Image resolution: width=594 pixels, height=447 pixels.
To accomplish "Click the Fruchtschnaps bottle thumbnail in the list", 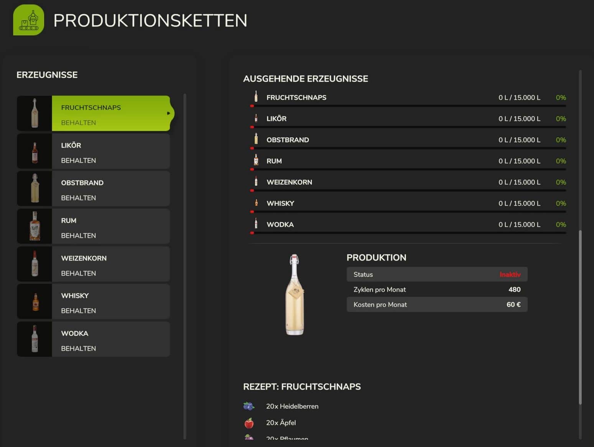I will (35, 113).
